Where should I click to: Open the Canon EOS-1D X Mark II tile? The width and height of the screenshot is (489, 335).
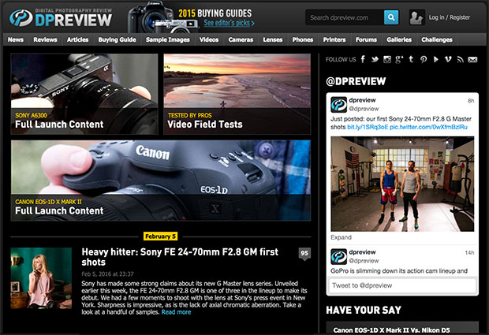coord(161,181)
